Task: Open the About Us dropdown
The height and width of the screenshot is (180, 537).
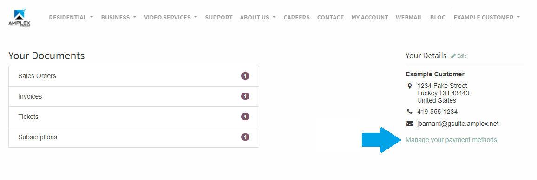Action: (258, 18)
